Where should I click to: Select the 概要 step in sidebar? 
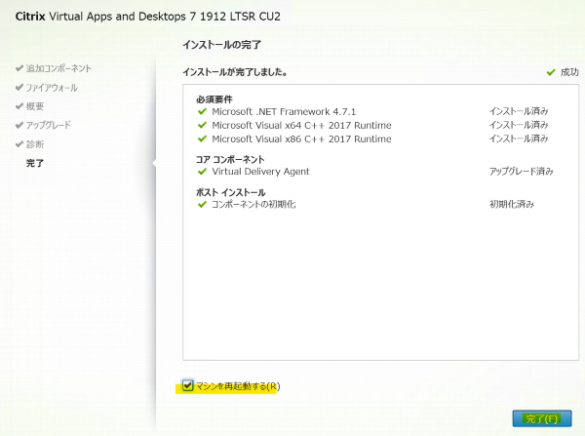35,106
